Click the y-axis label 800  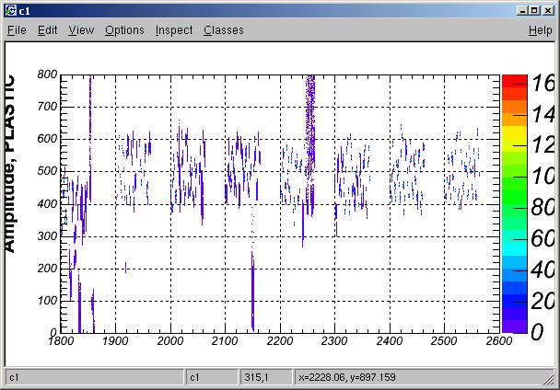coord(47,75)
